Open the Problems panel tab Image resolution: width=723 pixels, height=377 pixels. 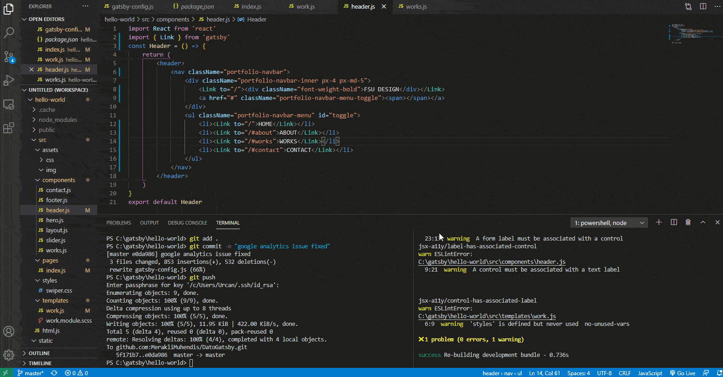[119, 223]
